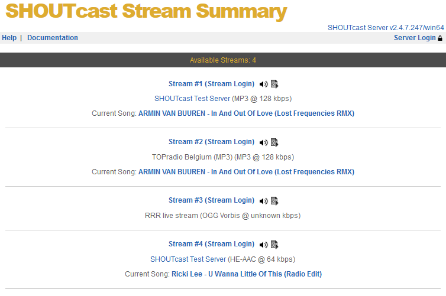Open the history icon next to Stream #1
Image resolution: width=446 pixels, height=296 pixels.
274,84
